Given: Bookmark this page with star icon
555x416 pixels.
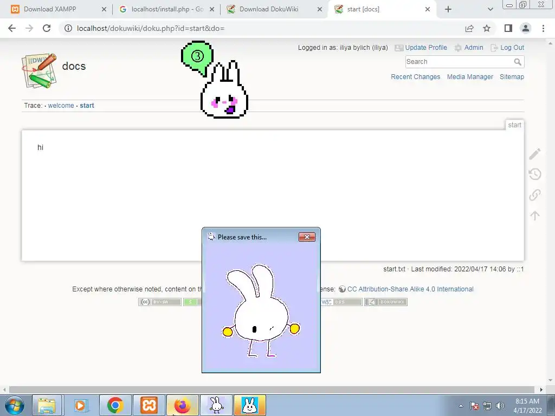Looking at the screenshot, I should (487, 28).
